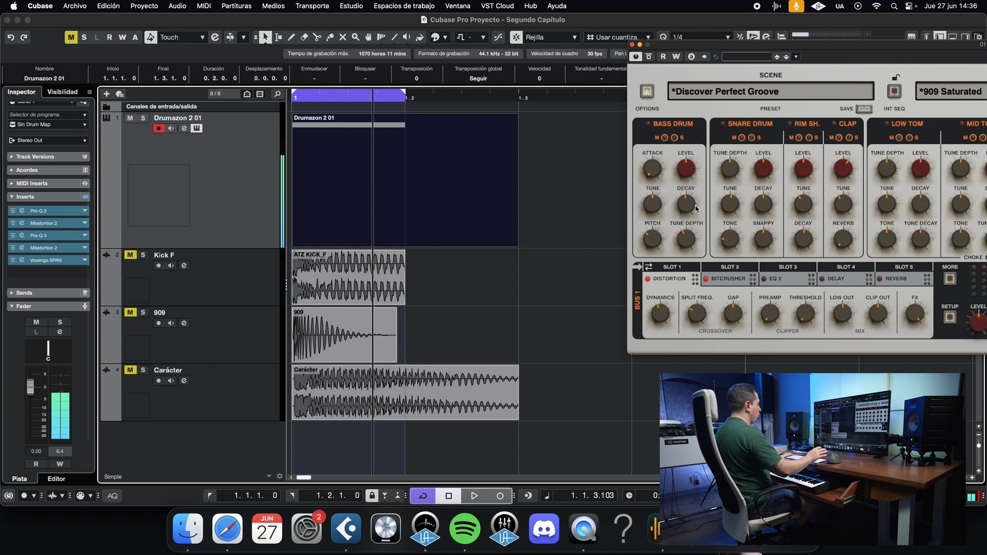Click the Inspector channel volume fader
Viewport: 987px width, 555px height.
click(x=30, y=386)
